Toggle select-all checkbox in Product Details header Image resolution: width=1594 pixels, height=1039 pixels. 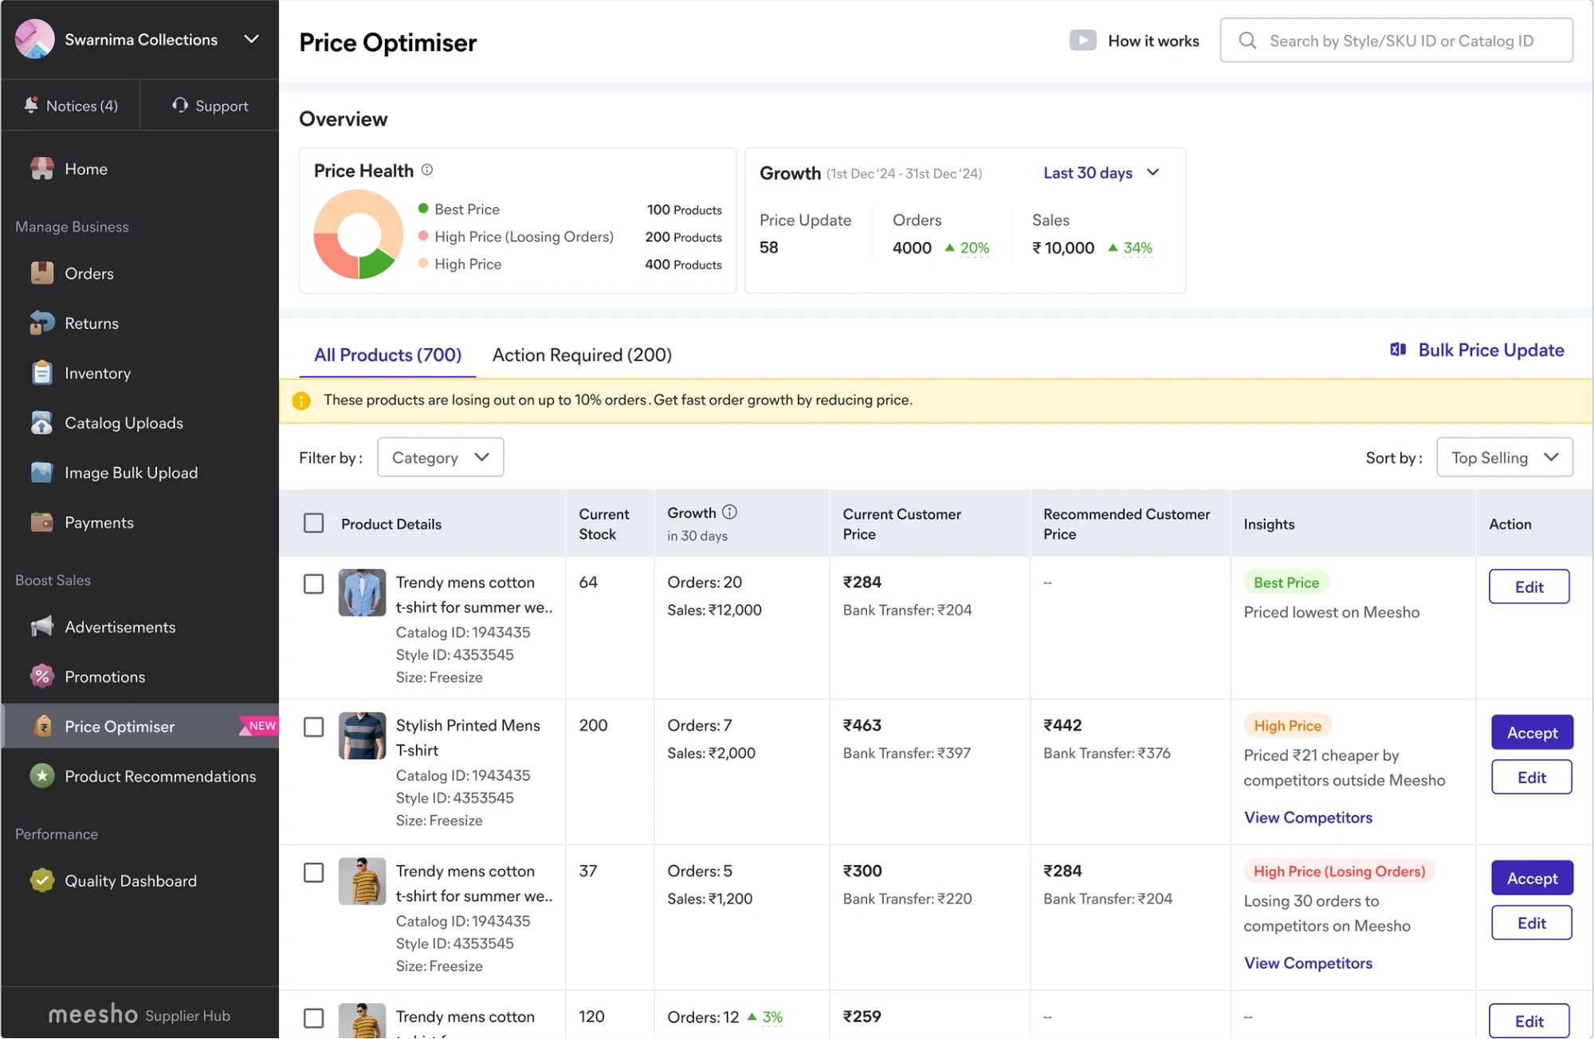tap(314, 523)
